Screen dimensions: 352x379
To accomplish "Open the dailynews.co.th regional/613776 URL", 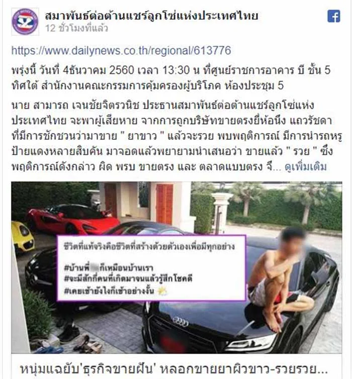I will (121, 51).
